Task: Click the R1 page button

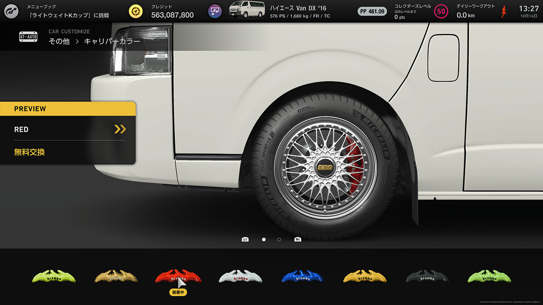Action: pyautogui.click(x=298, y=239)
